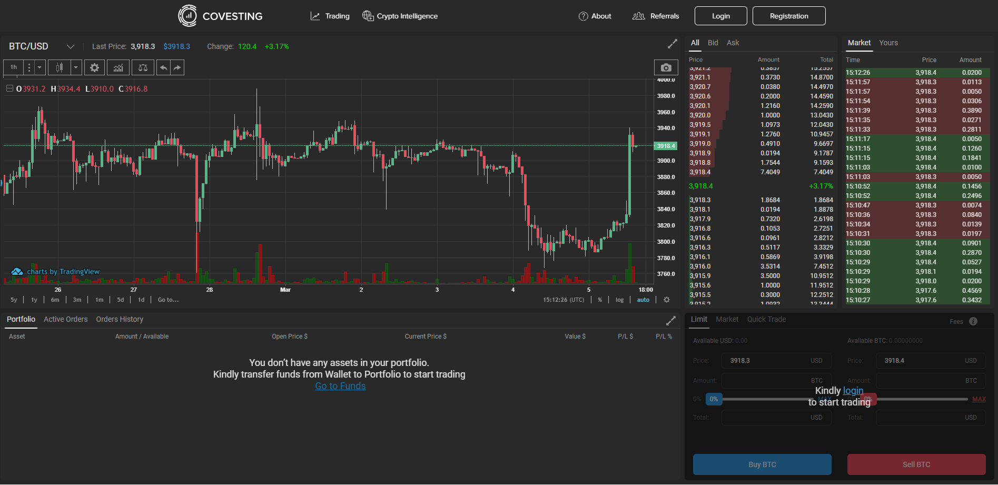Click the buy Price input field
This screenshot has height=485, width=998.
click(776, 361)
